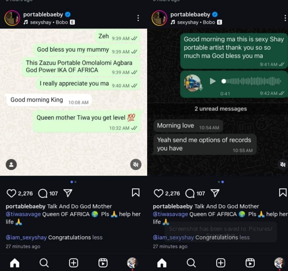The image size is (288, 271).
Task: Go to Home tab in left navigation bar
Action: coord(15,263)
